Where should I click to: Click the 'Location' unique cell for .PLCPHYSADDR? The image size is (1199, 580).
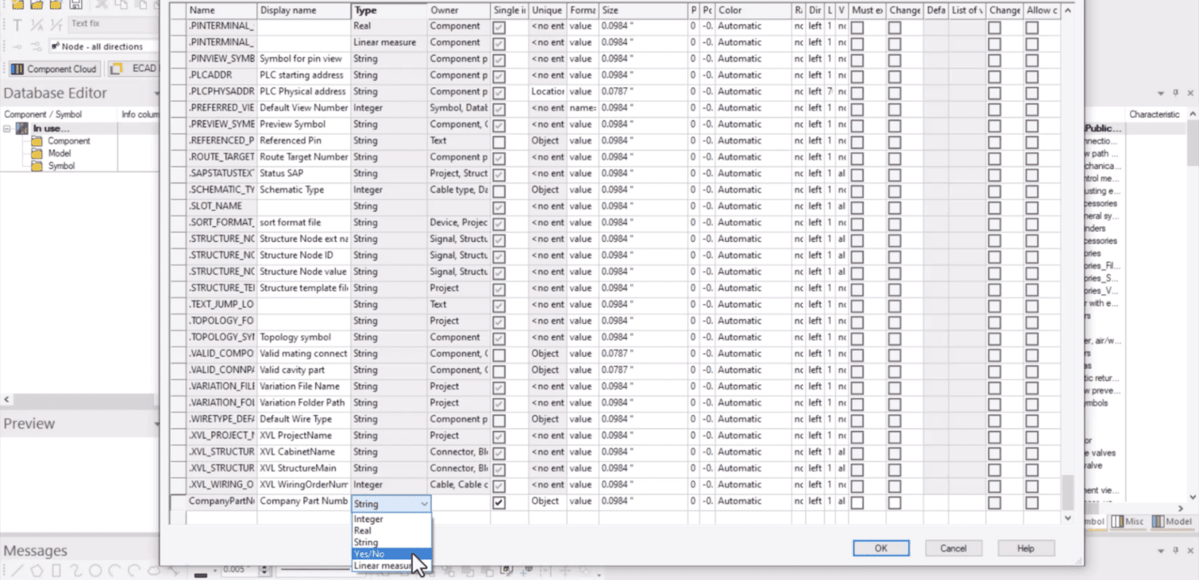(x=548, y=92)
